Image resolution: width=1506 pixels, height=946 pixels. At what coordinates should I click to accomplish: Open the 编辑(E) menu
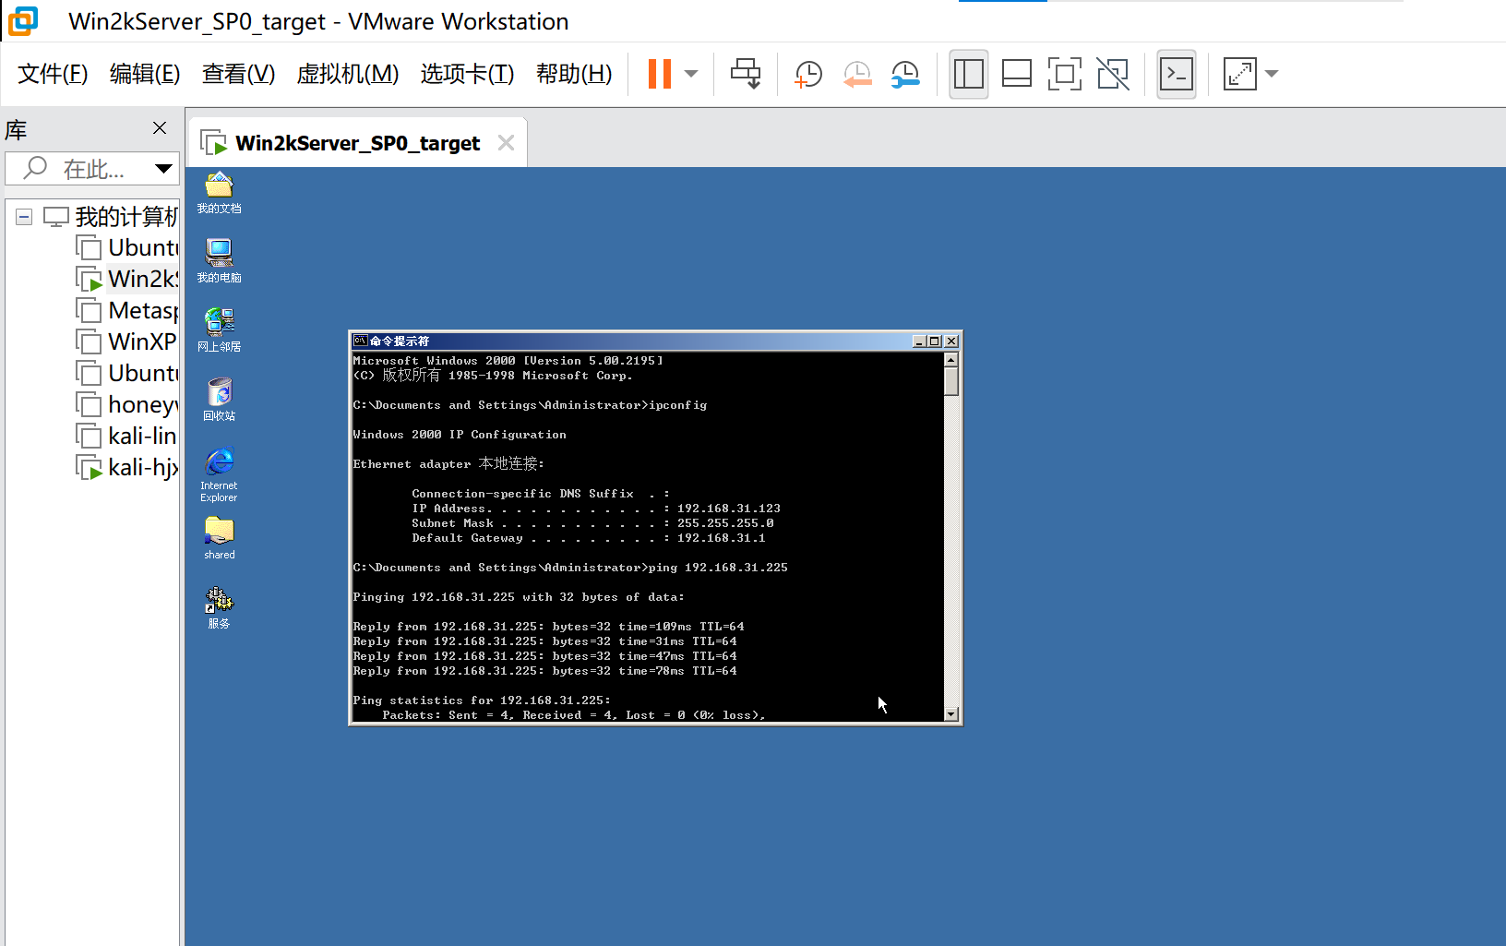coord(145,74)
